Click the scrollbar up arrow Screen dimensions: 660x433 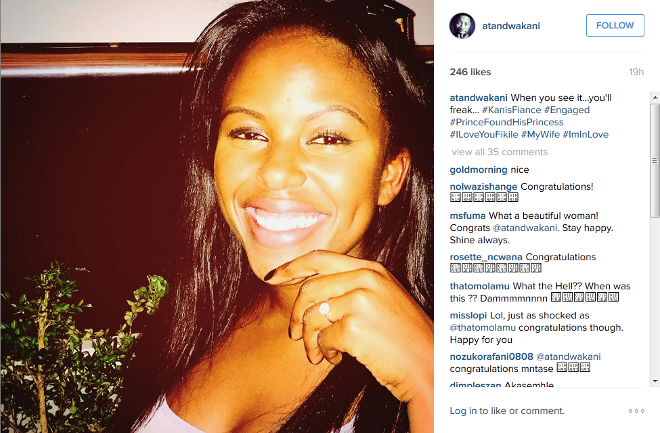[655, 98]
